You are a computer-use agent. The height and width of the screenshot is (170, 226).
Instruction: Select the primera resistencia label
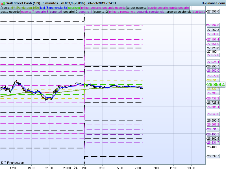(122, 12)
